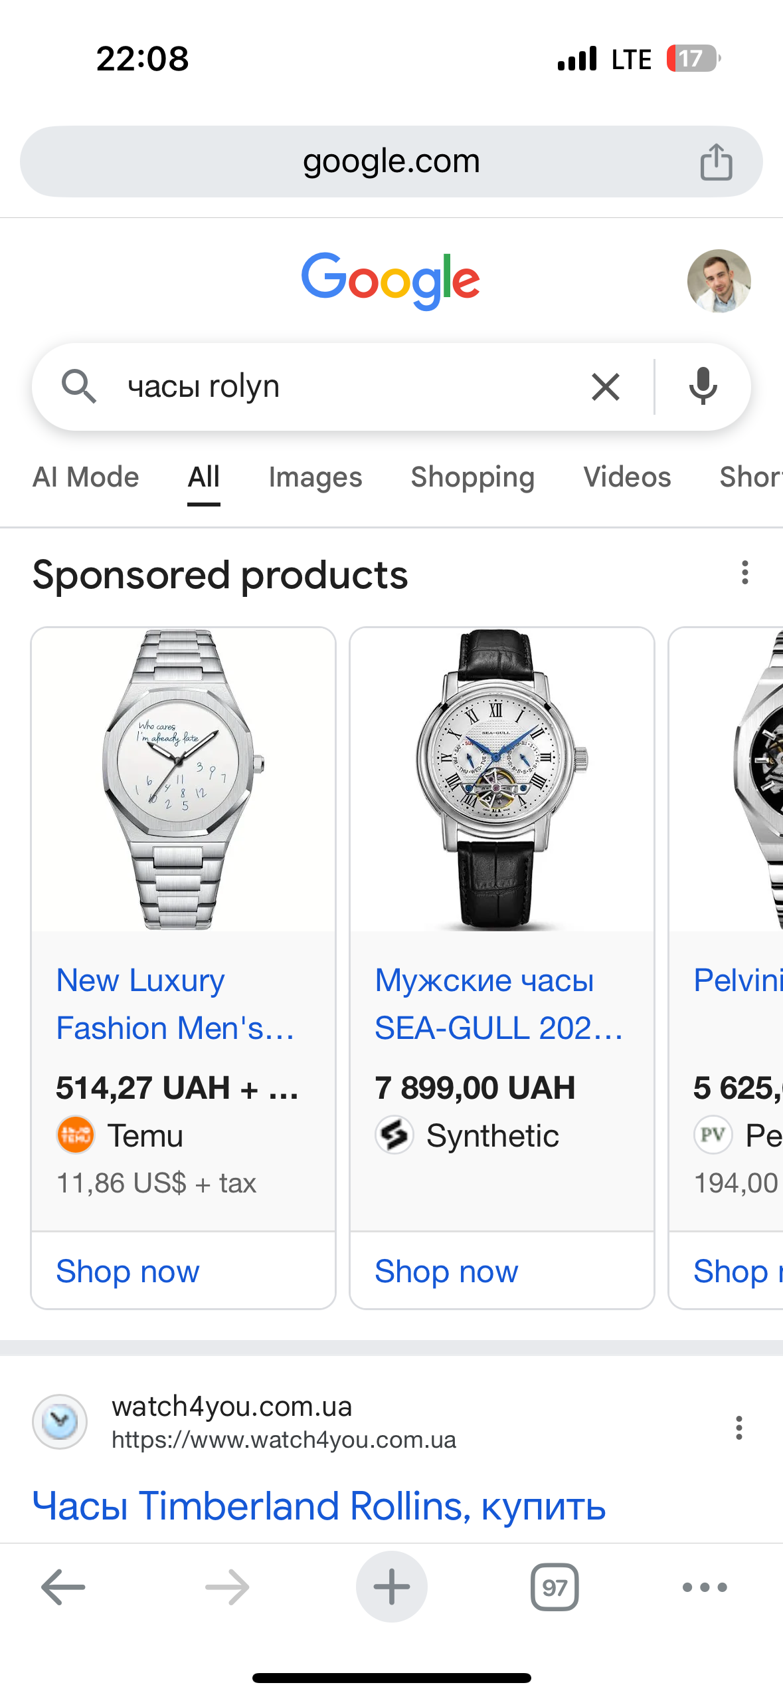Start voice search with microphone icon

point(703,386)
